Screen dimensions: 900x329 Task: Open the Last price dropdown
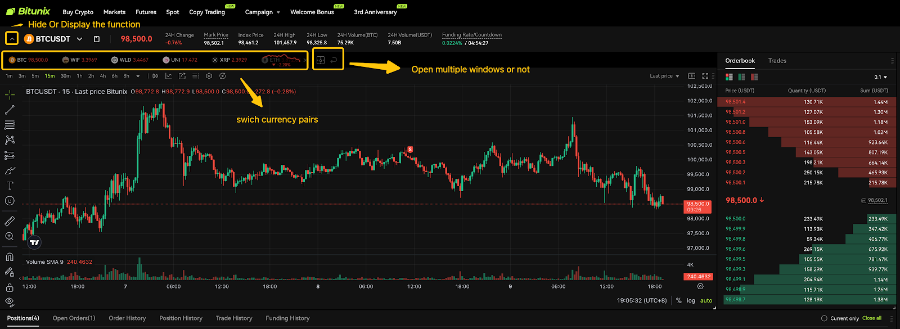coord(664,76)
